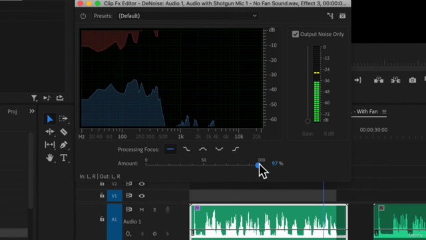
Task: Toggle V1 track output eye
Action: point(142,195)
